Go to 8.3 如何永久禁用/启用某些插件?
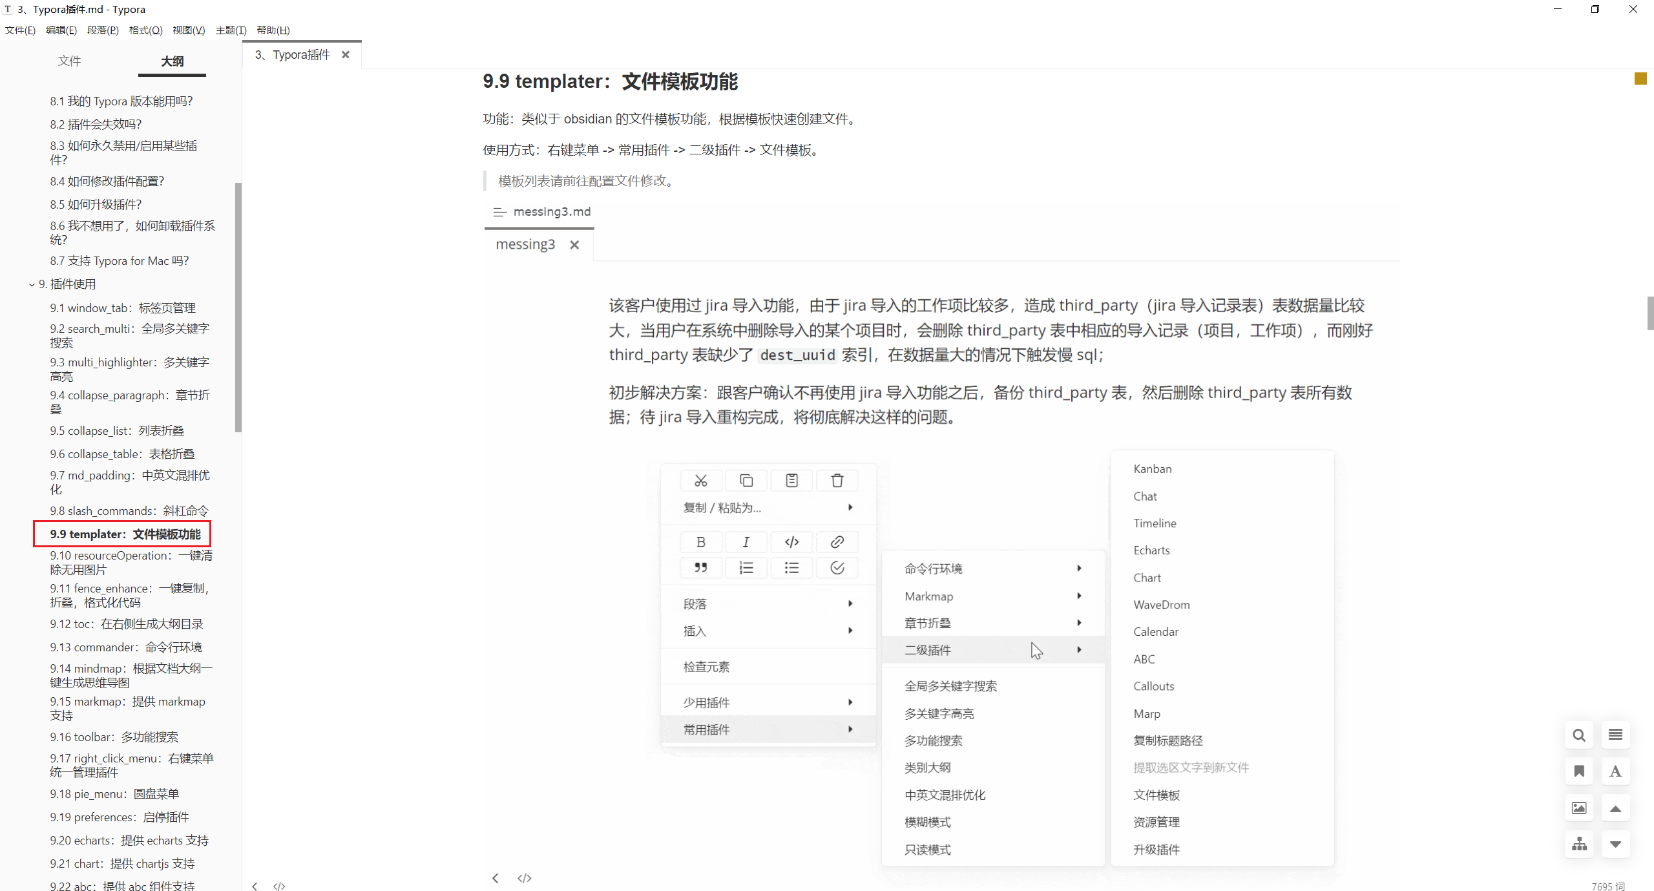 point(123,152)
